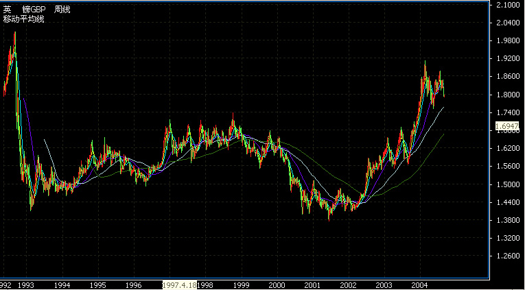525x290 pixels.
Task: Select the 2000 year label on time axis
Action: [277, 285]
